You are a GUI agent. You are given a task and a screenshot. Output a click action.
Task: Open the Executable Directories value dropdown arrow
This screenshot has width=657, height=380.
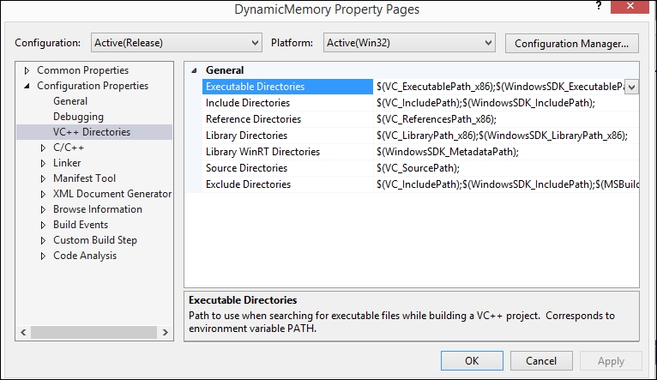tap(631, 87)
